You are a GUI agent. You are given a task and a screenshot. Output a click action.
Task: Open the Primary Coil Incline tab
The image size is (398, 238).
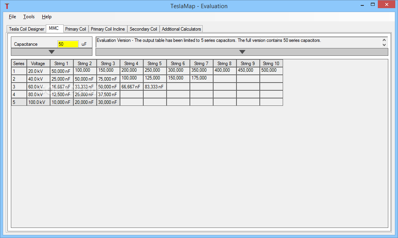click(x=108, y=29)
